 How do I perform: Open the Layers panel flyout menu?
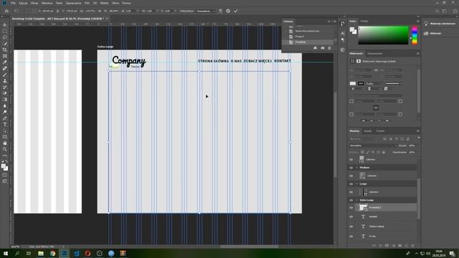click(417, 130)
